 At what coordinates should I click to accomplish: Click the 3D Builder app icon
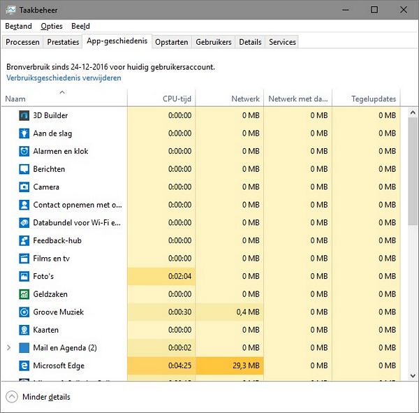(24, 115)
